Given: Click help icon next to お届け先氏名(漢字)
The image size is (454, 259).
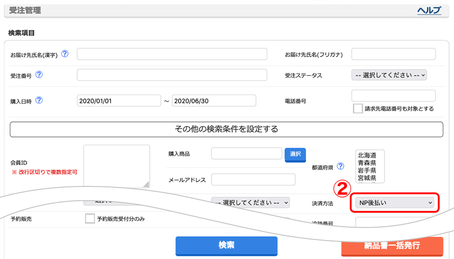Looking at the screenshot, I should pyautogui.click(x=65, y=54).
